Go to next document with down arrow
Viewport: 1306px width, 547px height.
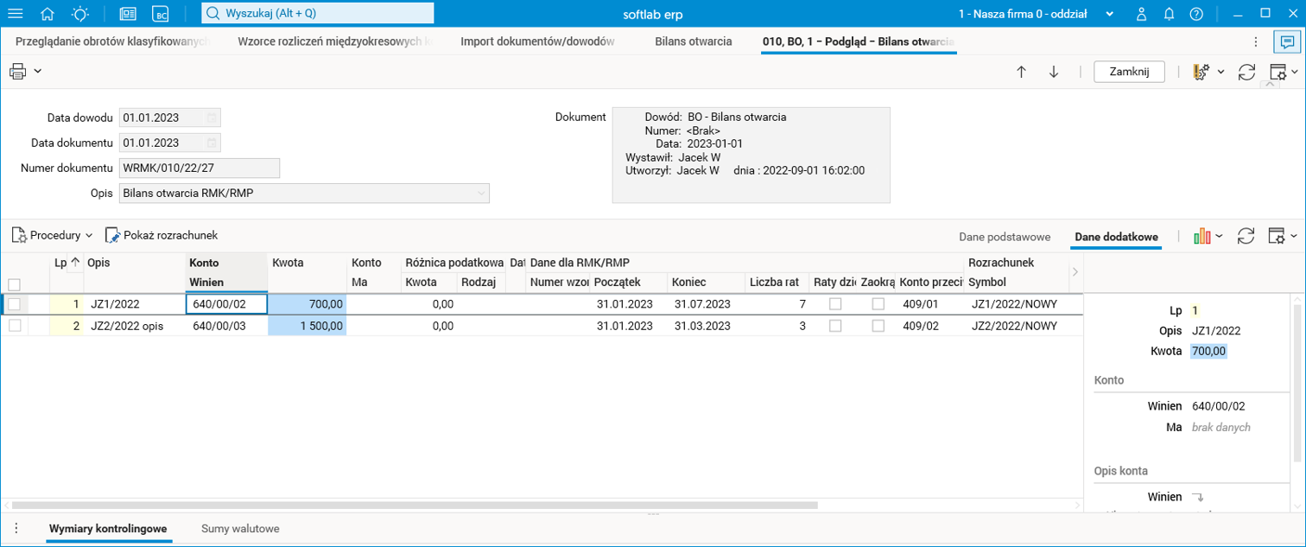(x=1054, y=72)
